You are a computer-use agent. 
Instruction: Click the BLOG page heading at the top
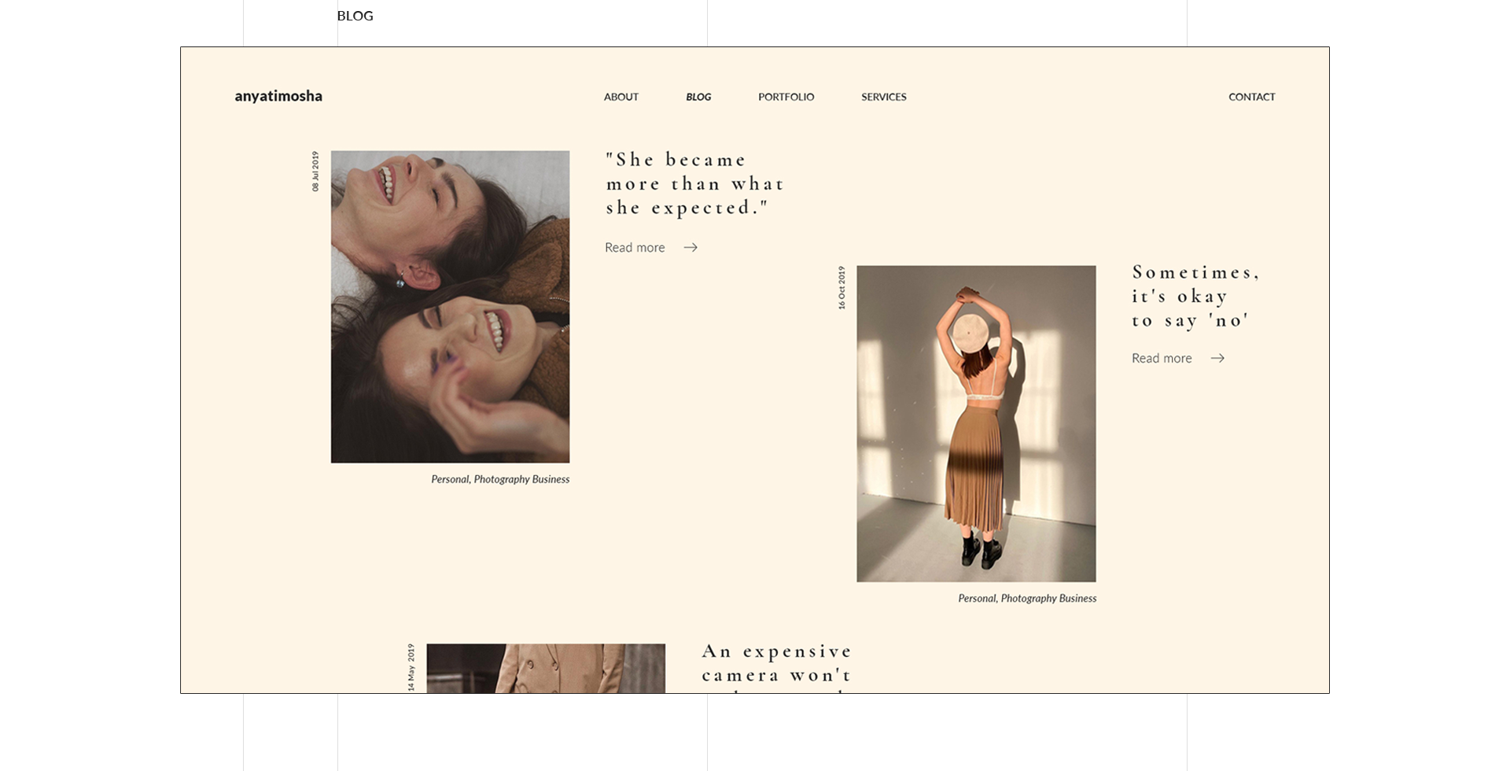(355, 16)
